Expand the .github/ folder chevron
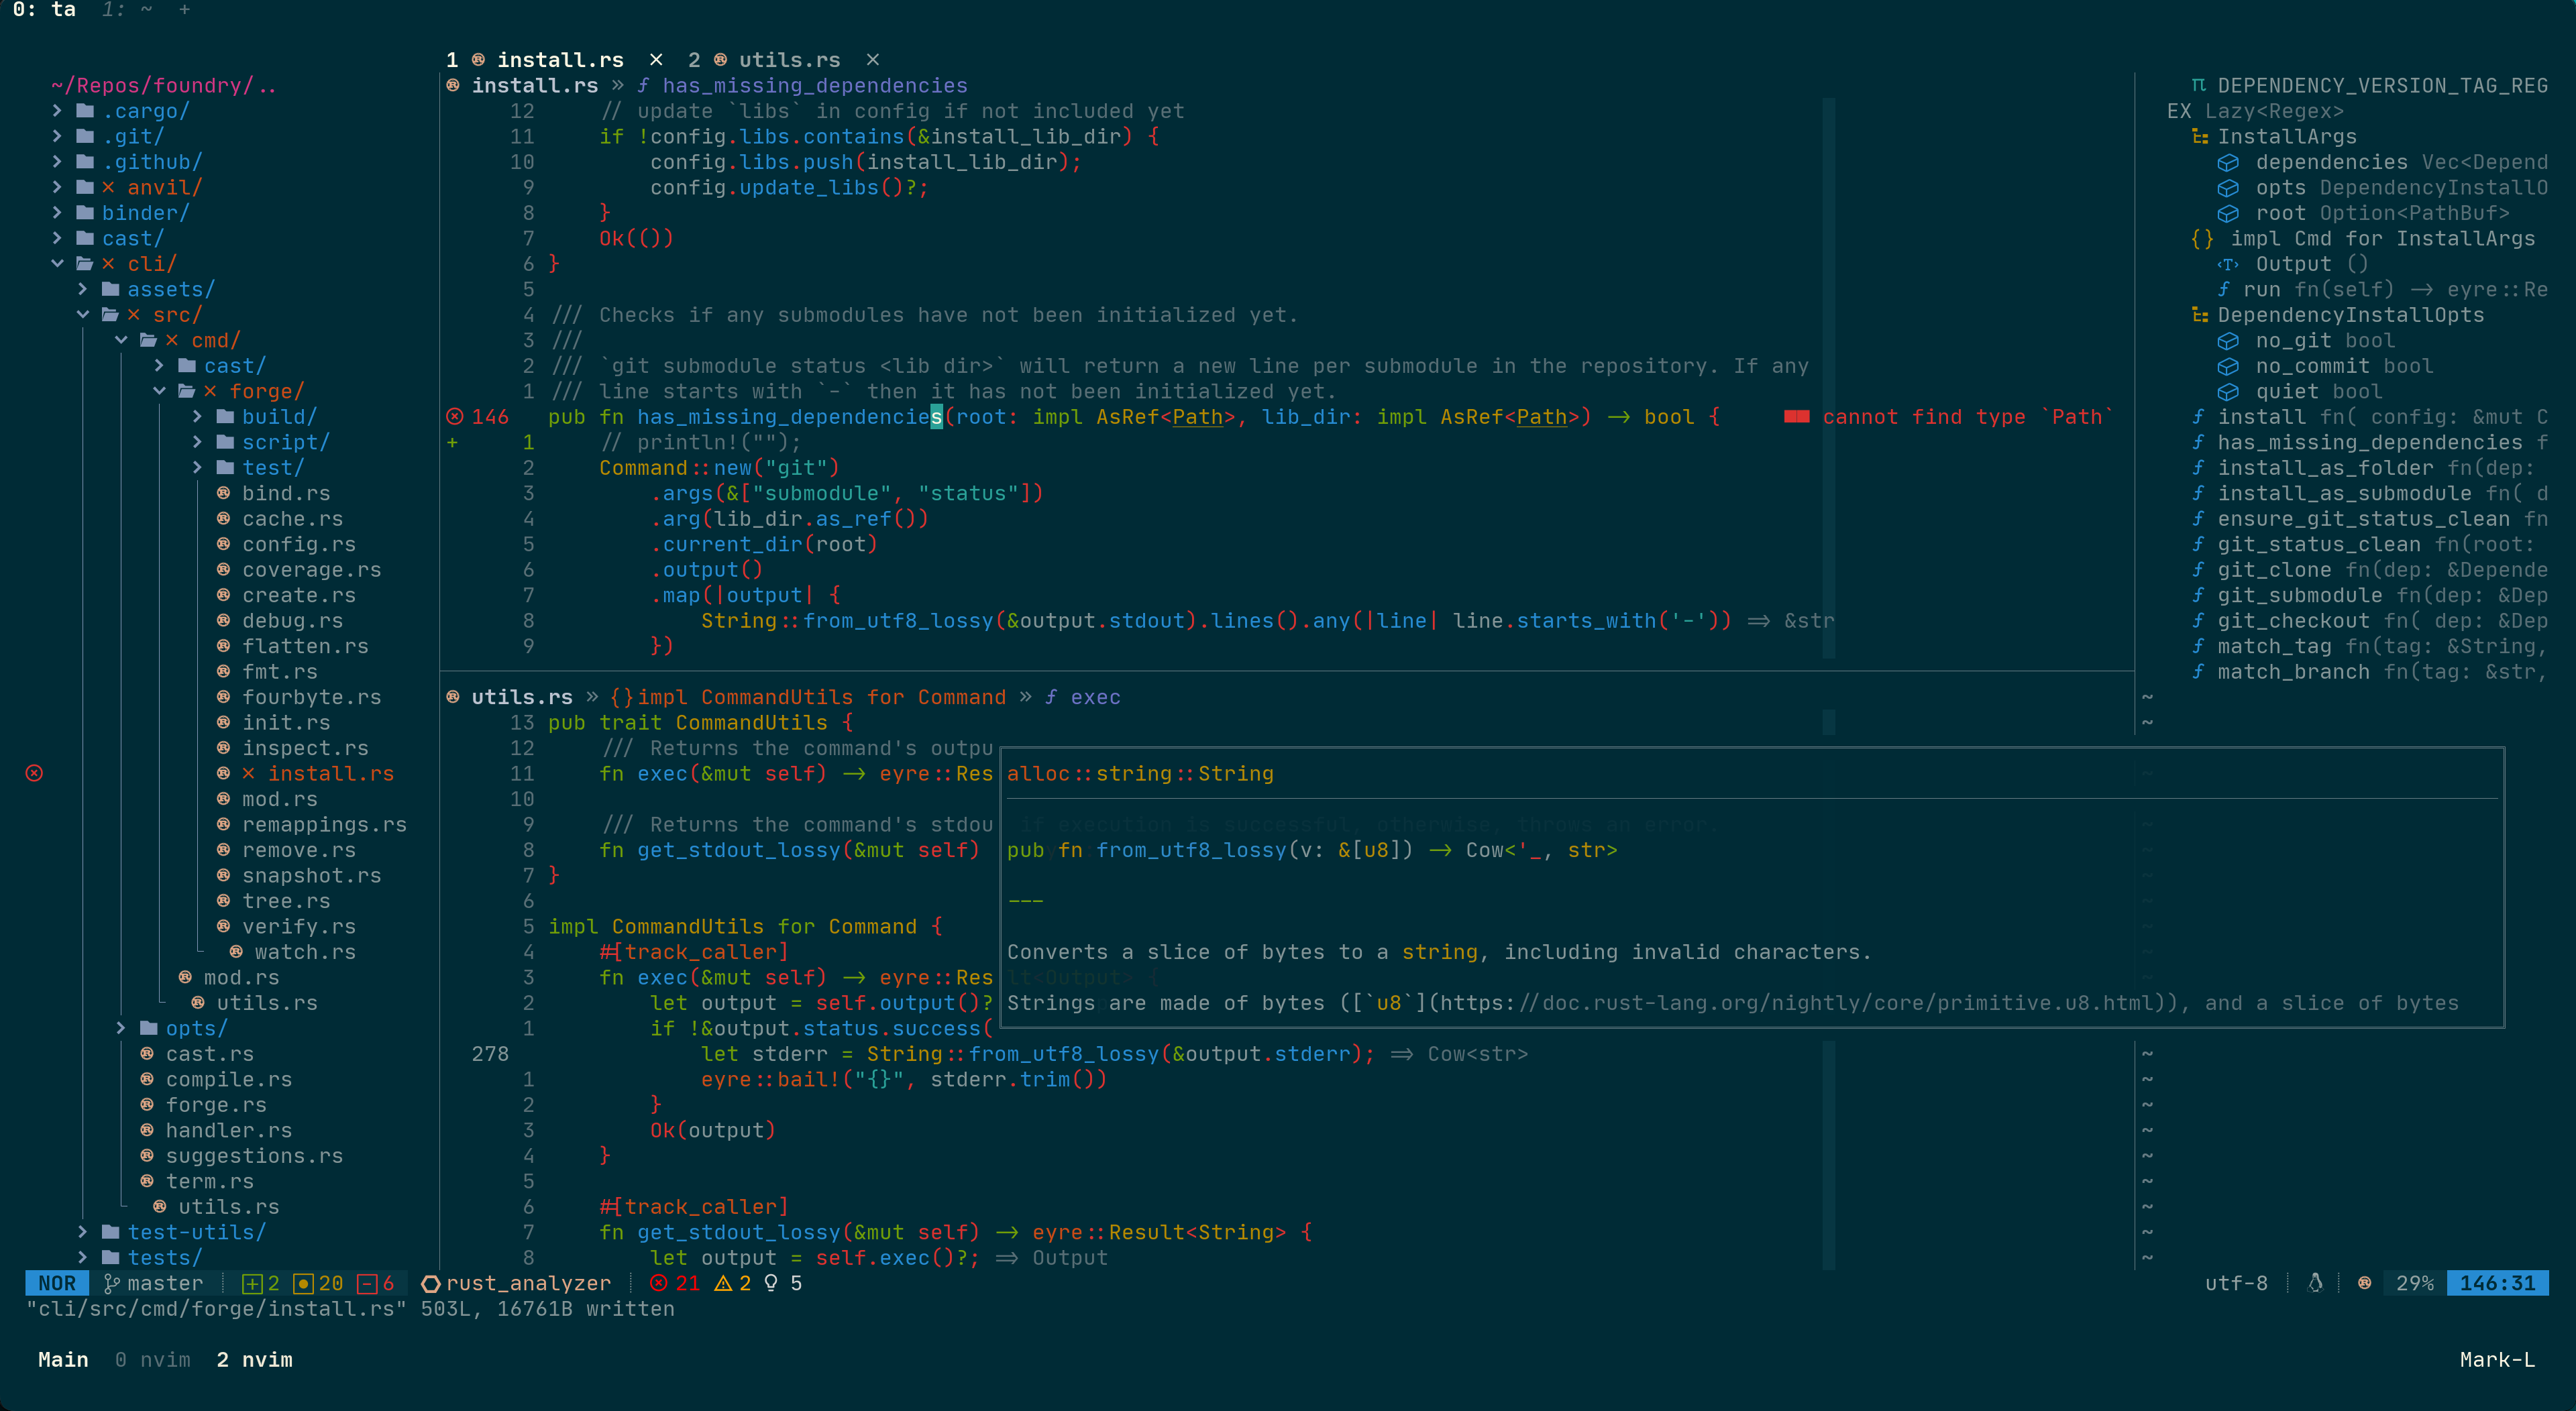This screenshot has width=2576, height=1411. pos(57,162)
